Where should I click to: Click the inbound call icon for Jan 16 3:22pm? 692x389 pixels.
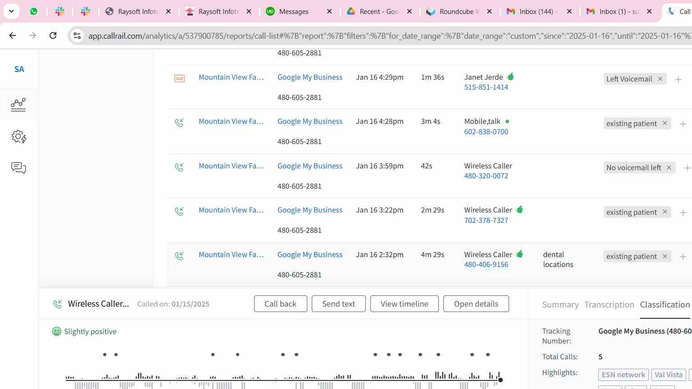(179, 211)
